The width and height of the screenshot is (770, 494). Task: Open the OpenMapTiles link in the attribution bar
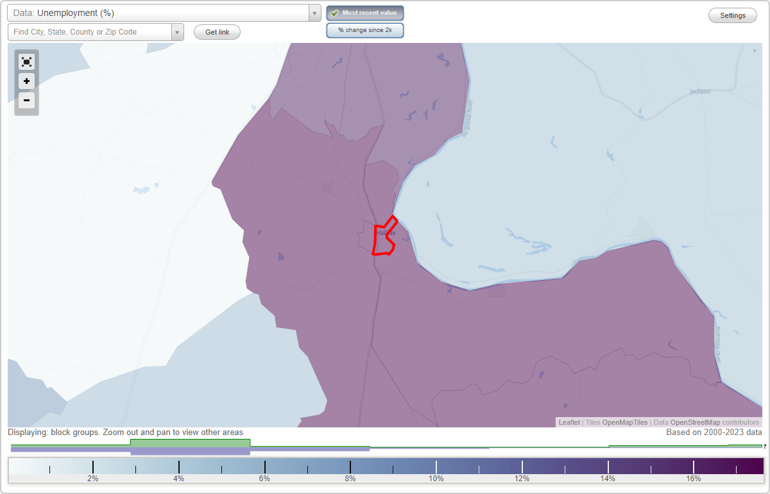[x=624, y=422]
